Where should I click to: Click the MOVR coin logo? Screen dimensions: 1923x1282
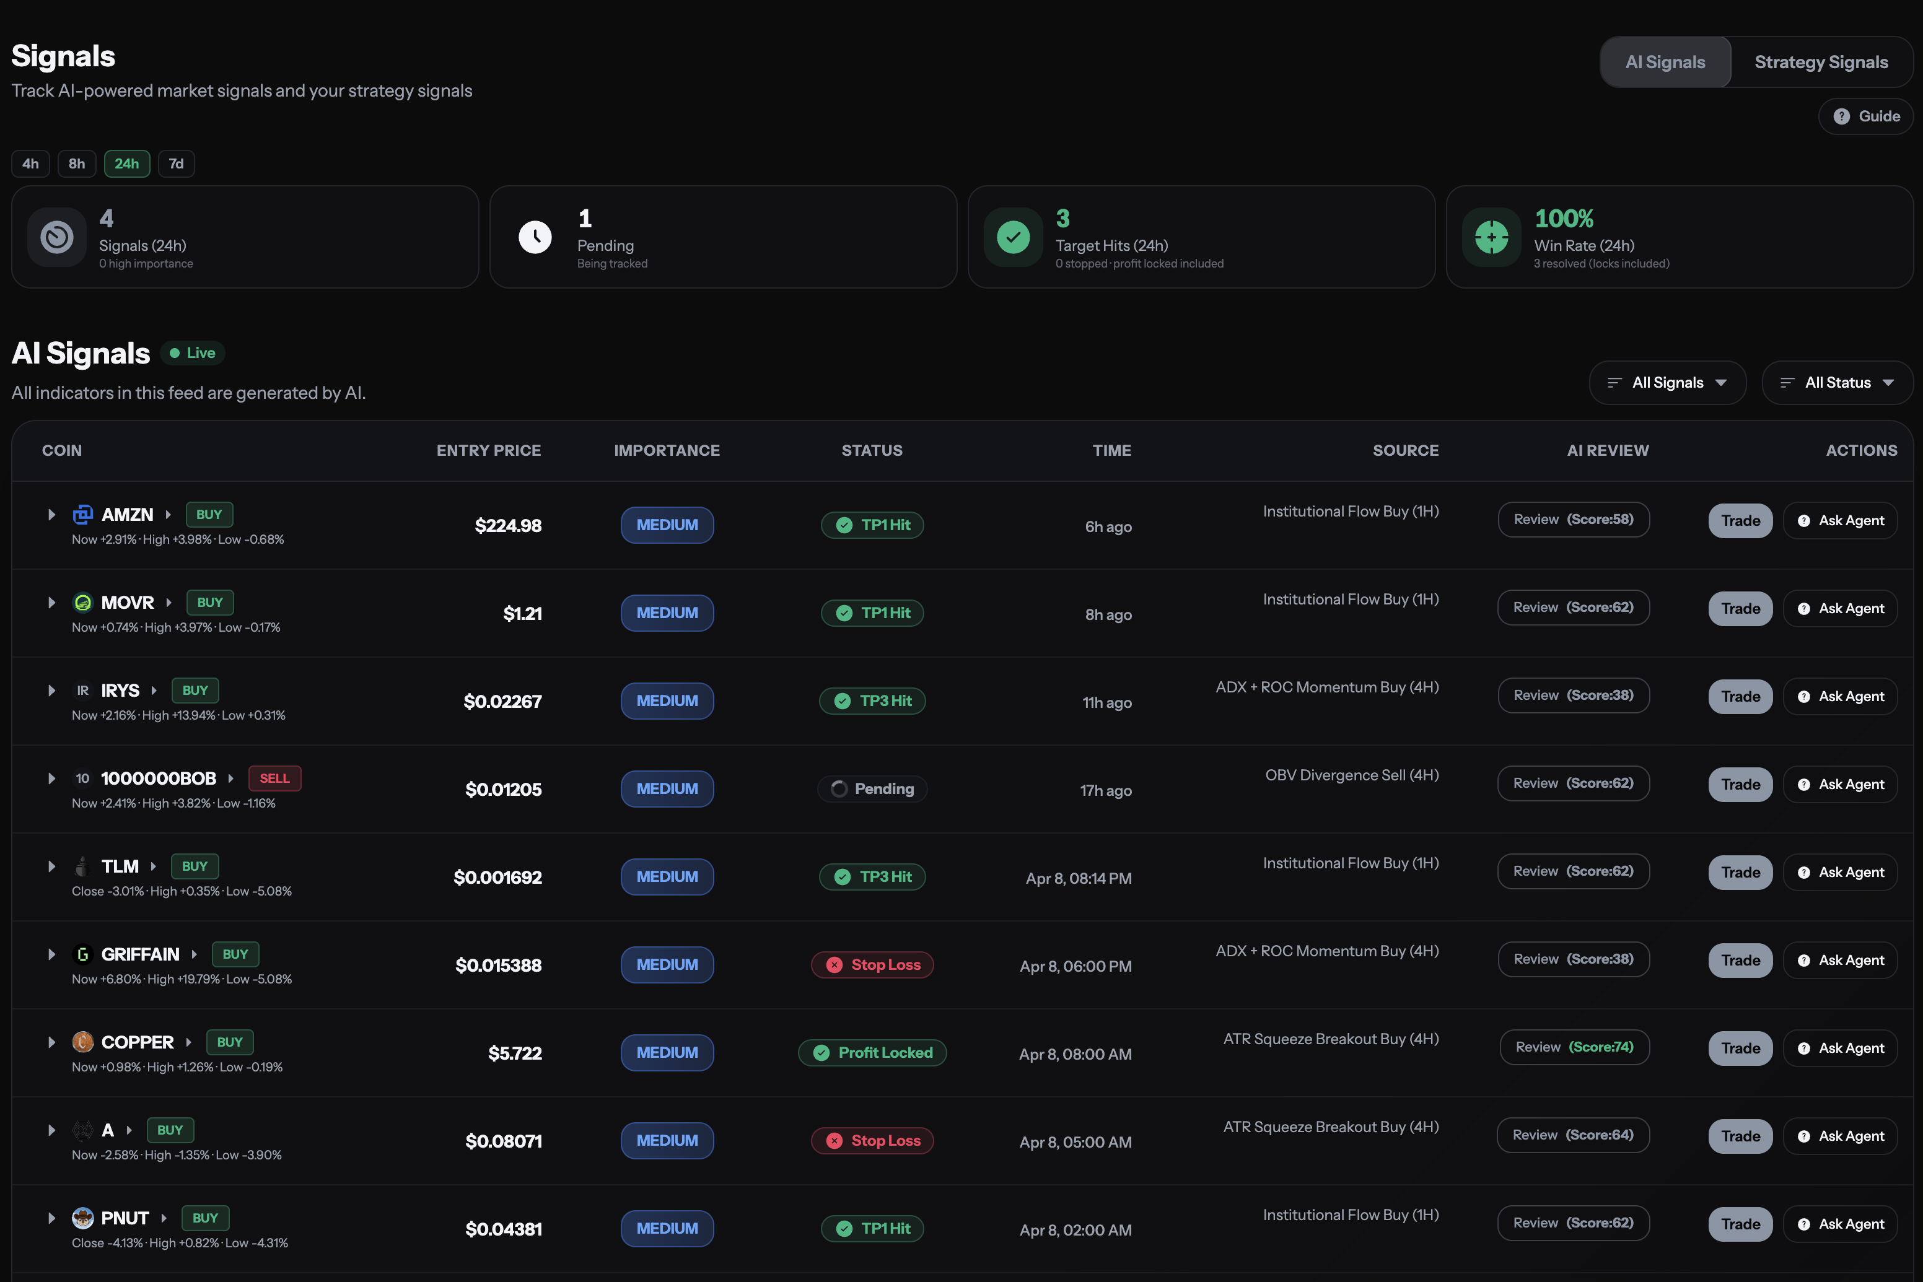pyautogui.click(x=82, y=603)
